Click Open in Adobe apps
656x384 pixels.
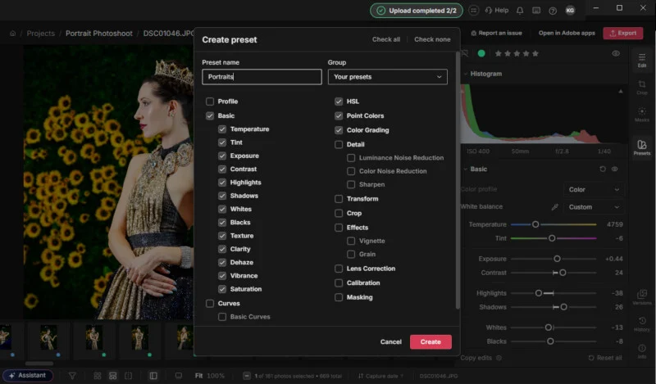coord(567,33)
